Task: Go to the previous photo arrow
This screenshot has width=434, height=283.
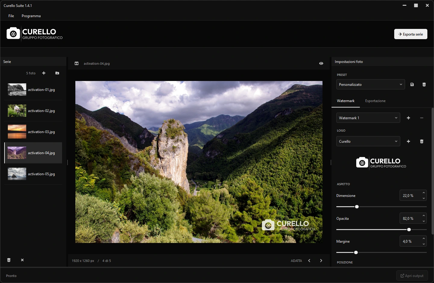Action: coord(309,261)
